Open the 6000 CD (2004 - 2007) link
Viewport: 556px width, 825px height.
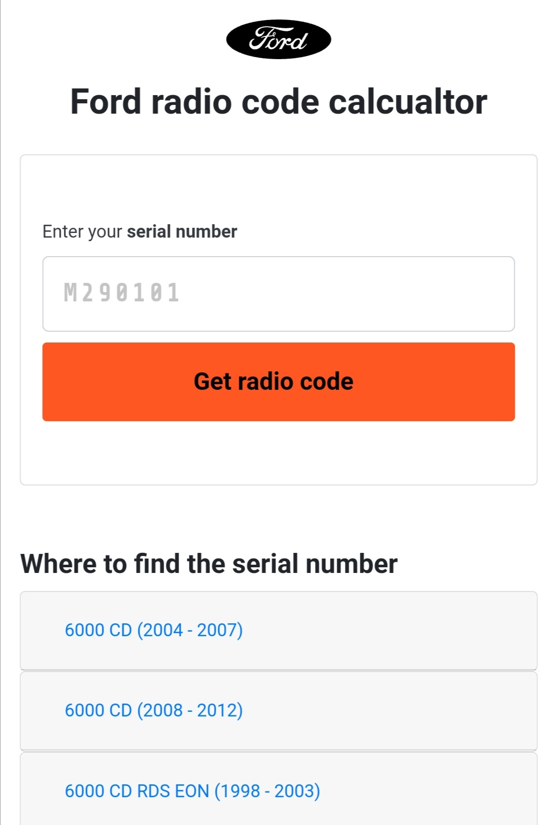click(153, 630)
